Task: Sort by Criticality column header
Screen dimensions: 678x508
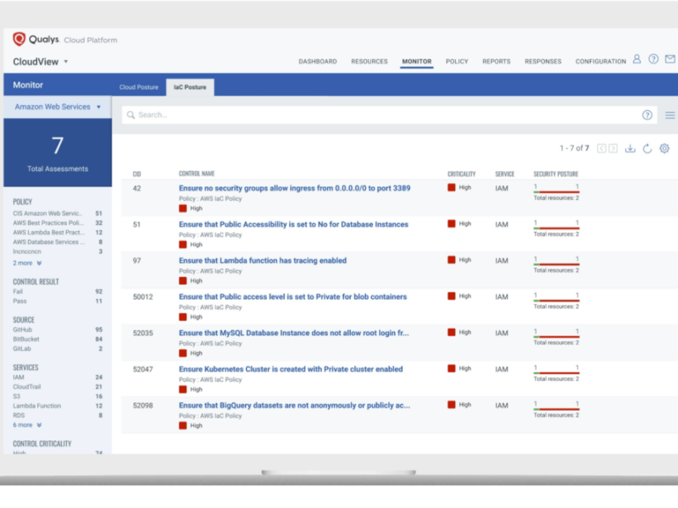Action: point(461,174)
